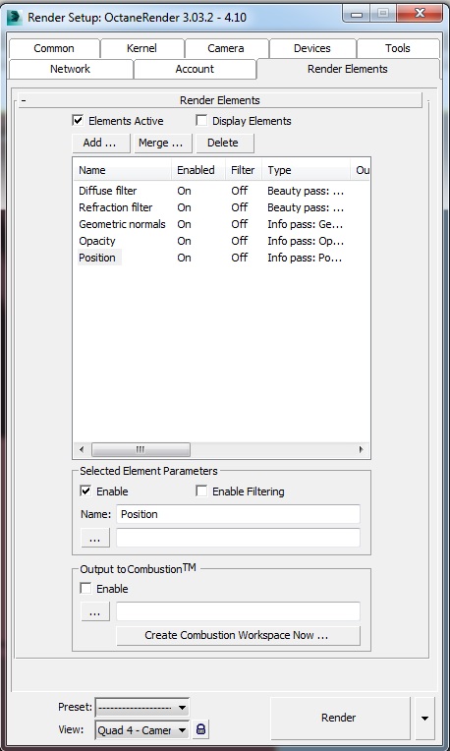The image size is (450, 751).
Task: Open the Preset dropdown
Action: (x=142, y=707)
